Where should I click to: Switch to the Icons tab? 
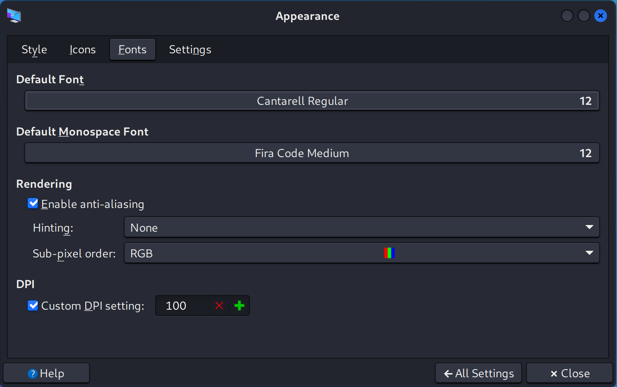82,49
